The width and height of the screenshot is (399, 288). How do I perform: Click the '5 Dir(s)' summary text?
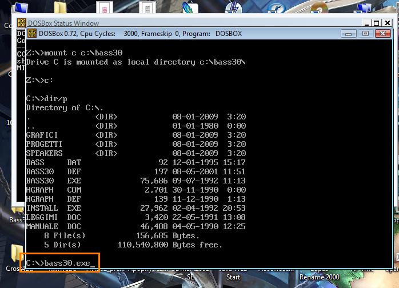pyautogui.click(x=62, y=245)
